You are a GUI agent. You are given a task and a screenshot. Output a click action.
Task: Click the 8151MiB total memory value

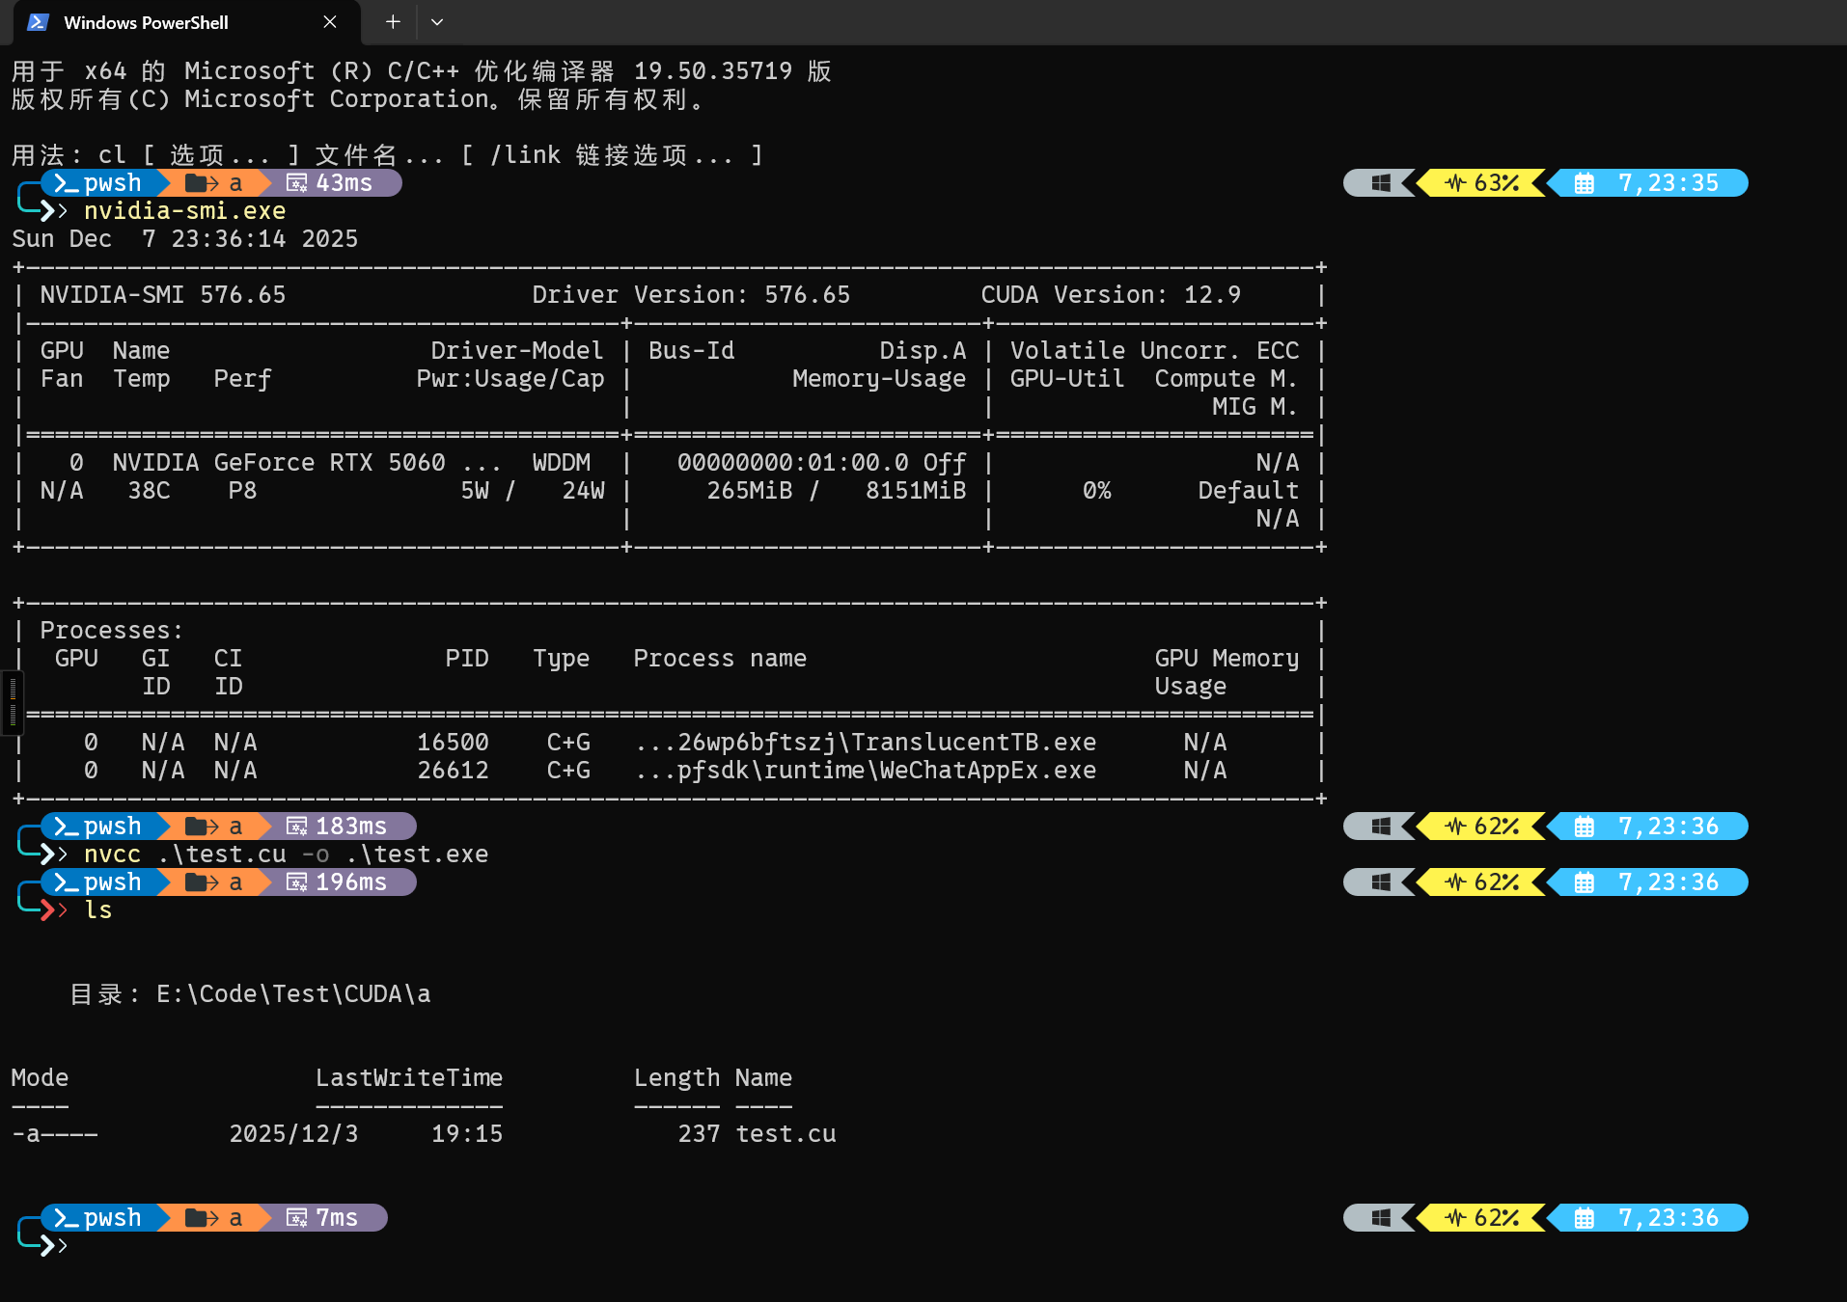(x=916, y=491)
